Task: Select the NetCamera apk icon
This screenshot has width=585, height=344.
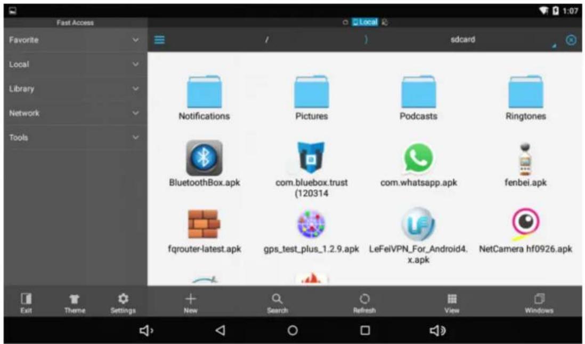Action: (x=525, y=224)
